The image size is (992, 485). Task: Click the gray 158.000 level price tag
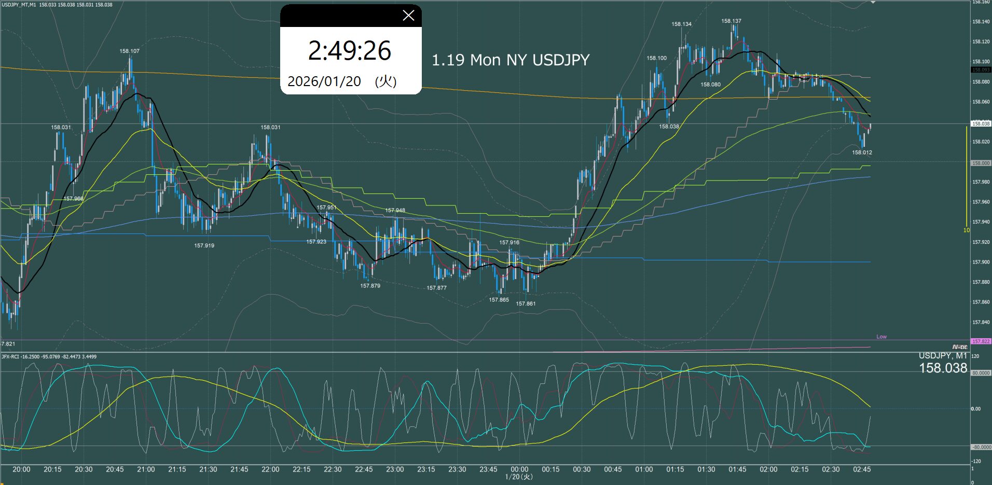point(981,163)
